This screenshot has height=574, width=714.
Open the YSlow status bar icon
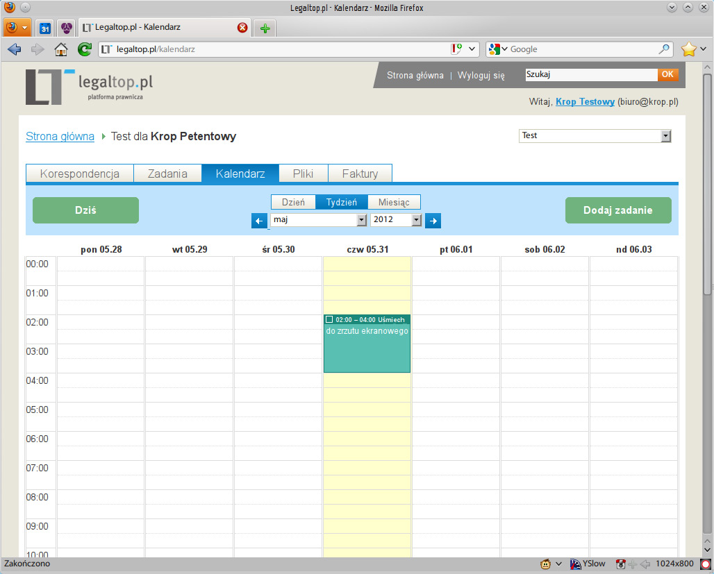tap(587, 564)
